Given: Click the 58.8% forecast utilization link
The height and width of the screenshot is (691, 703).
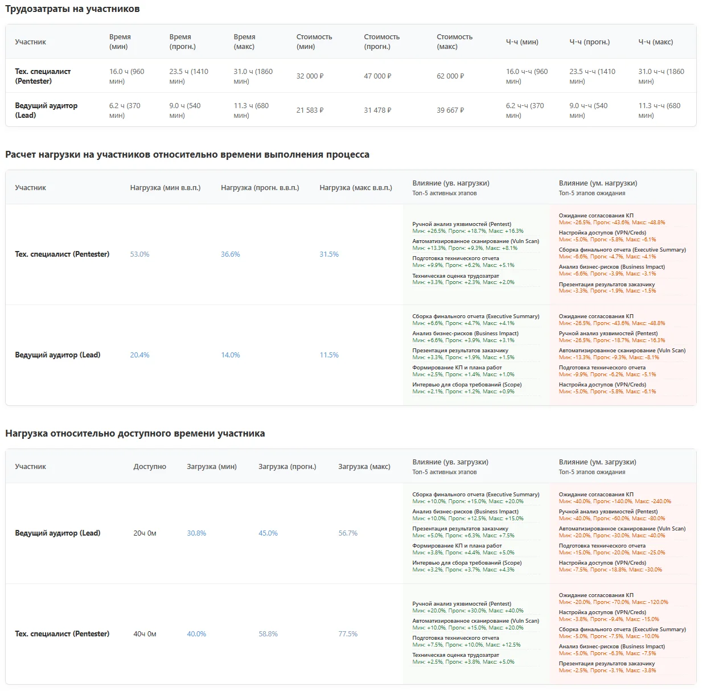Looking at the screenshot, I should pyautogui.click(x=268, y=634).
